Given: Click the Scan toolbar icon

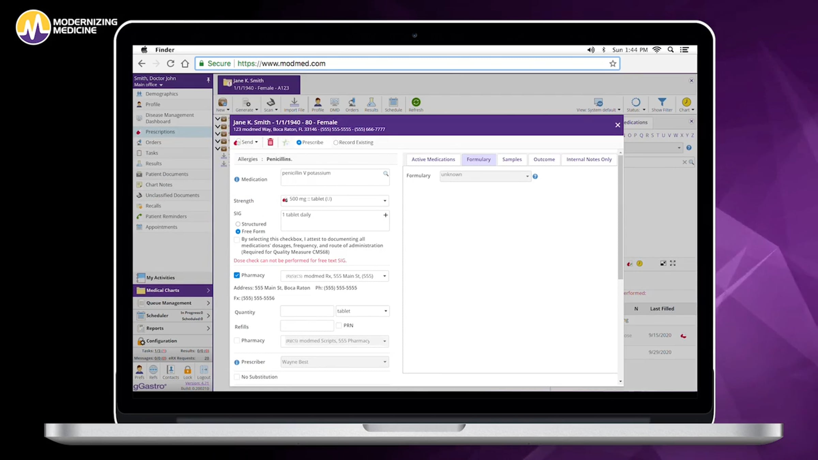Looking at the screenshot, I should point(270,103).
